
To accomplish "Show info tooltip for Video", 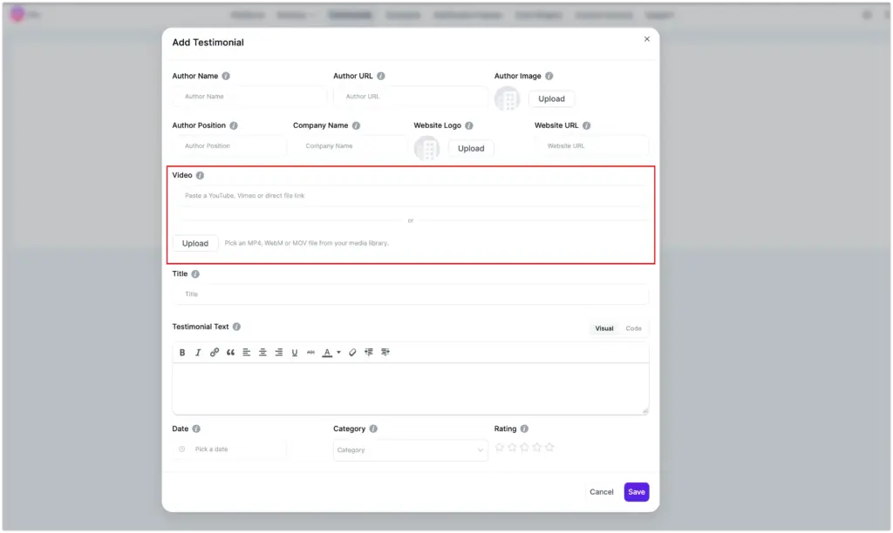I will pyautogui.click(x=200, y=175).
